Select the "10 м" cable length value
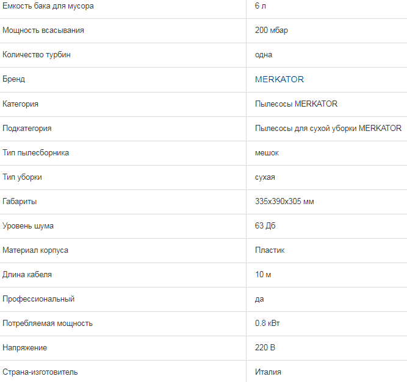The width and height of the screenshot is (407, 382). [x=263, y=274]
